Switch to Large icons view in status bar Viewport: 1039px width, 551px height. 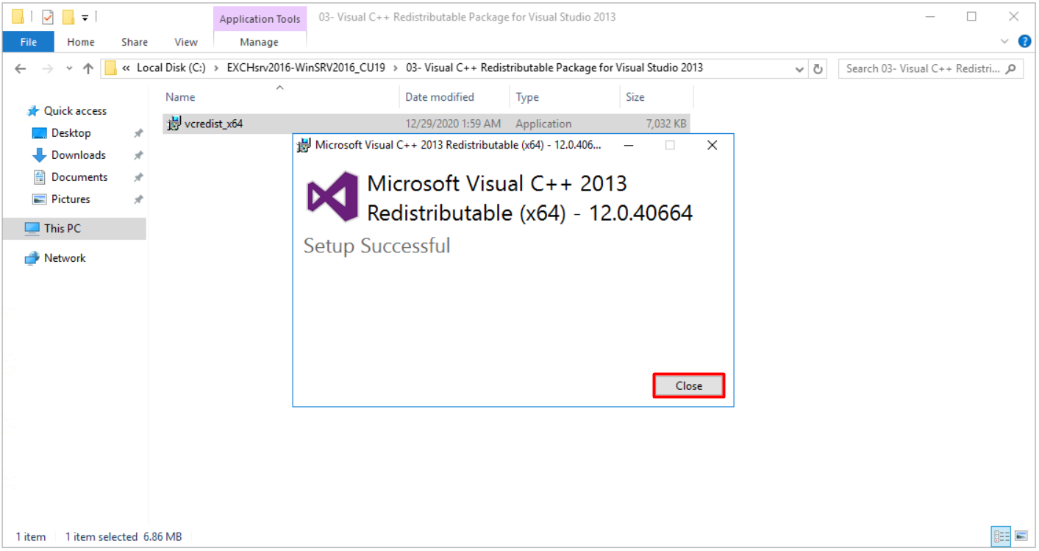(1020, 536)
